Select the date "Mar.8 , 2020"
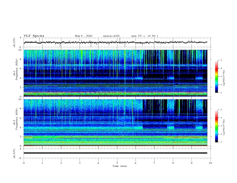Screen dimensions: 237x183 [x=83, y=36]
